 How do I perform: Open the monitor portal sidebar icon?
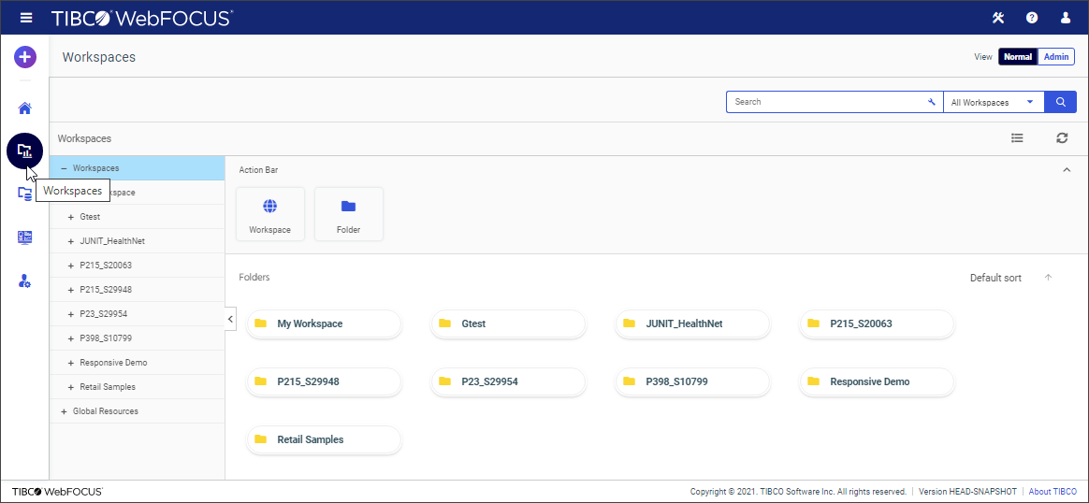[25, 237]
